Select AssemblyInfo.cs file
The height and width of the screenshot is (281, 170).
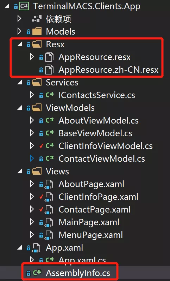tap(78, 273)
